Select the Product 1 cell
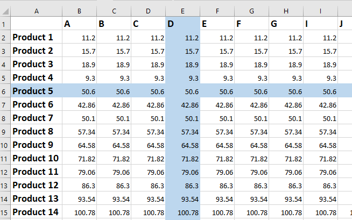 (x=36, y=37)
